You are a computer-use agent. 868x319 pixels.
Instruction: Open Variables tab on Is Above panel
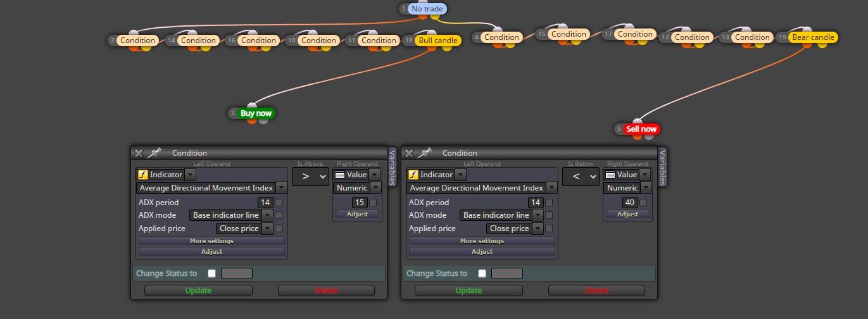tap(392, 168)
